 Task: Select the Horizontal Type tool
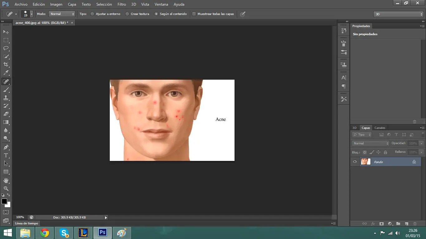(x=6, y=155)
